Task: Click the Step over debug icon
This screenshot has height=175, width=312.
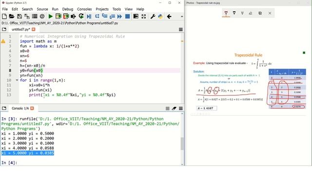Action: [x=97, y=16]
